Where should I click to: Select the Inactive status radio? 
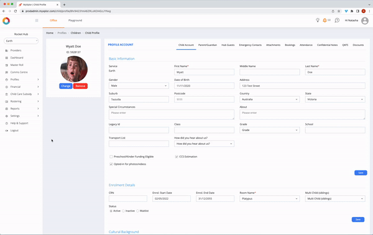123,211
